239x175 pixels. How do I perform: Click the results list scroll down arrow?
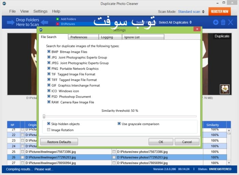[229, 163]
